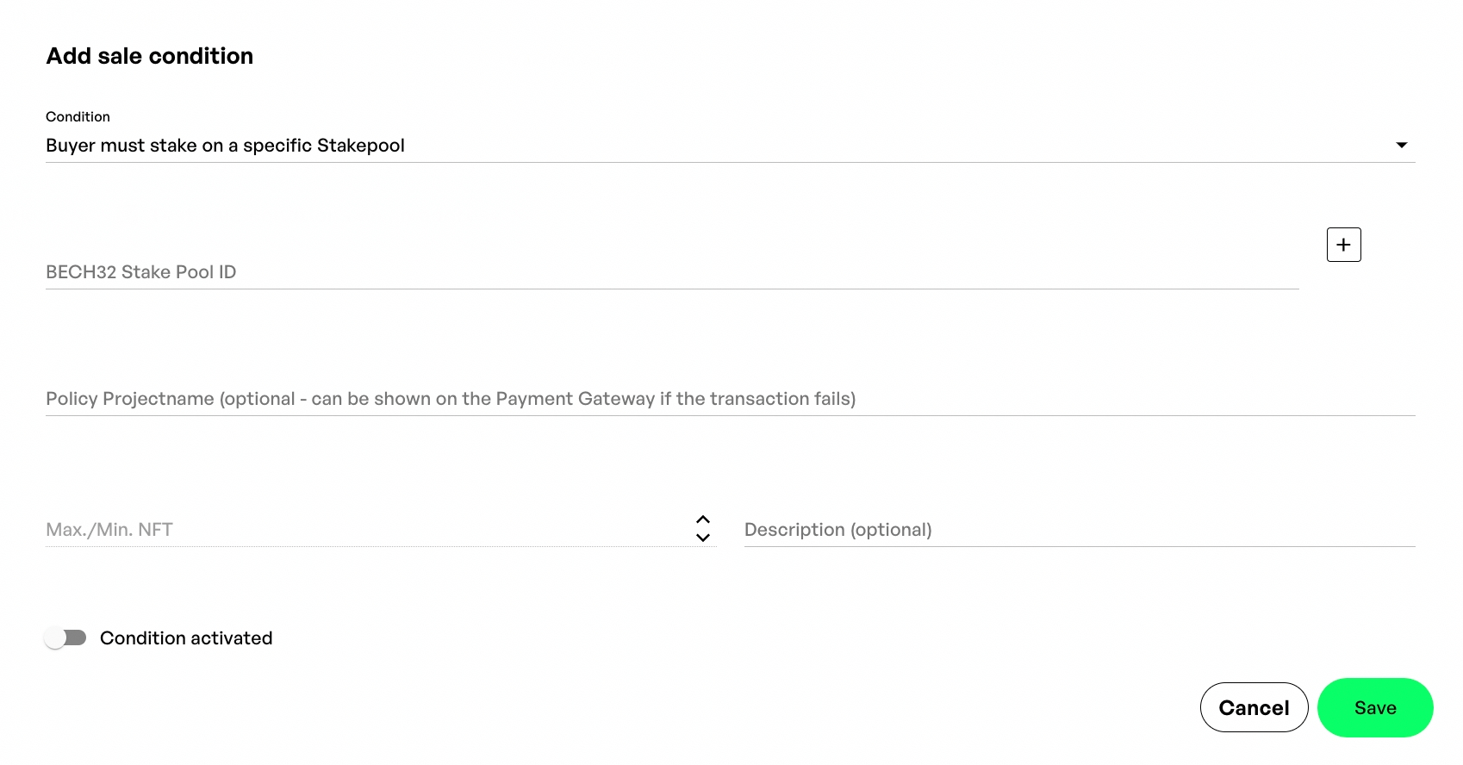Viewport: 1463px width, 765px height.
Task: Click the 'Condition activated' label text
Action: (x=186, y=638)
